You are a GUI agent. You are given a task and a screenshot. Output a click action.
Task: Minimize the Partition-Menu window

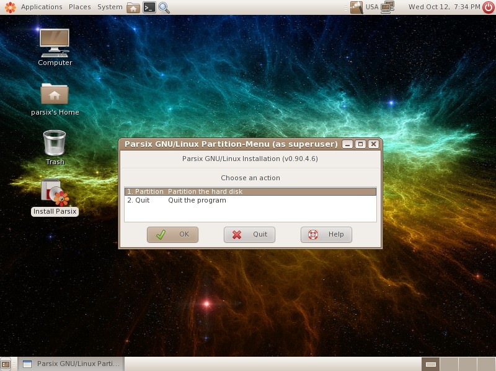click(x=347, y=144)
